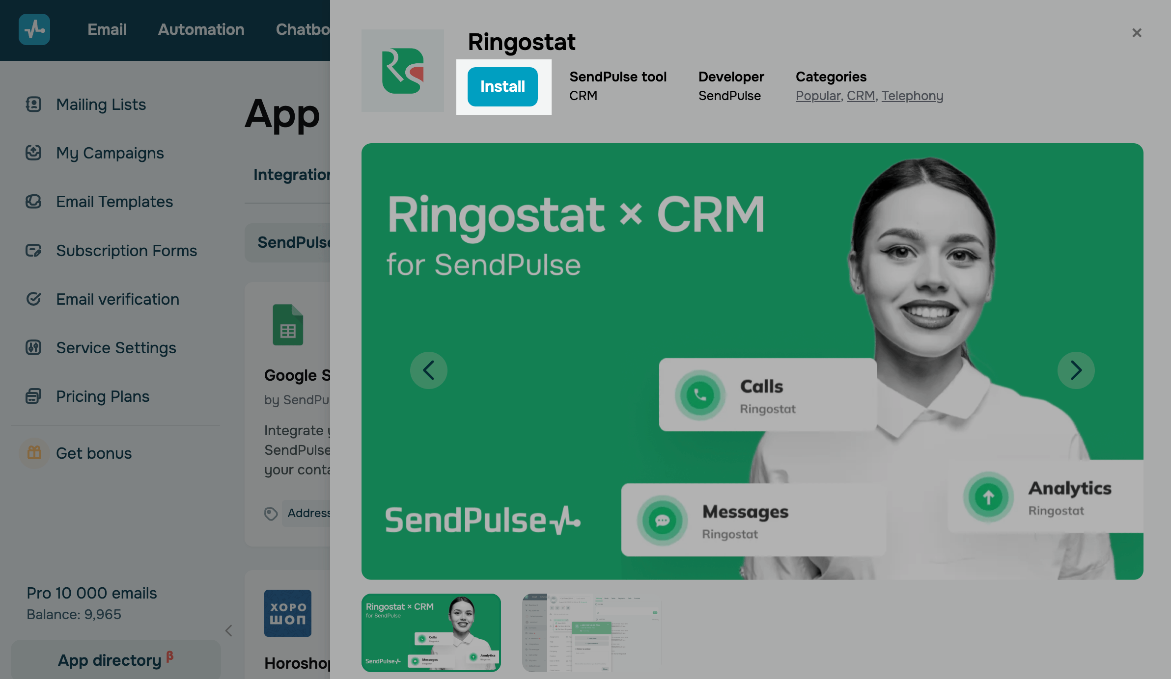Image resolution: width=1171 pixels, height=679 pixels.
Task: Collapse the sidebar with the chevron
Action: pyautogui.click(x=228, y=630)
